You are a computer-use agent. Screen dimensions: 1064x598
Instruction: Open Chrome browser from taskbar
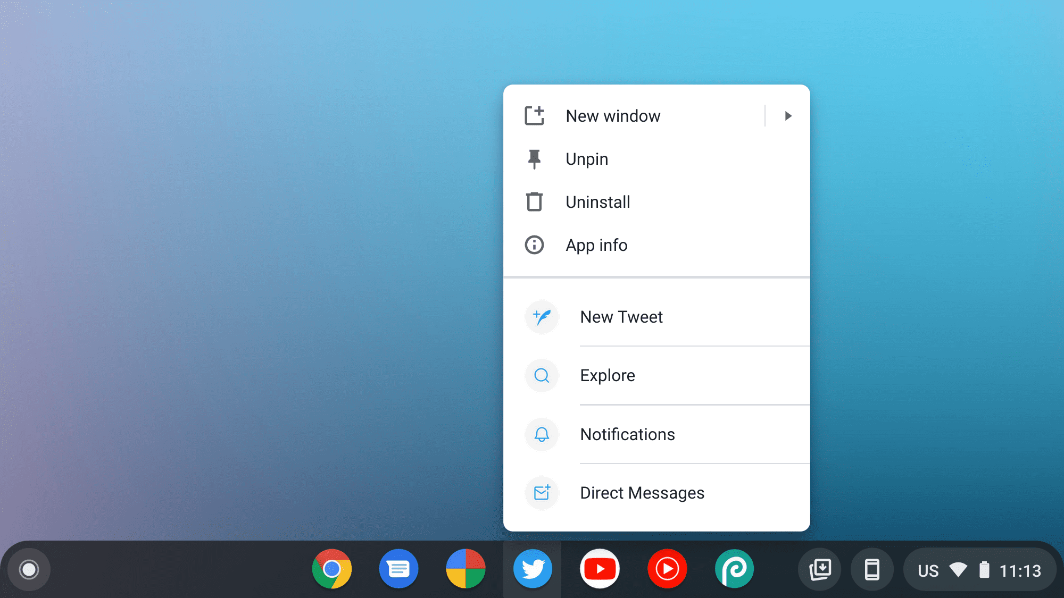[332, 569]
